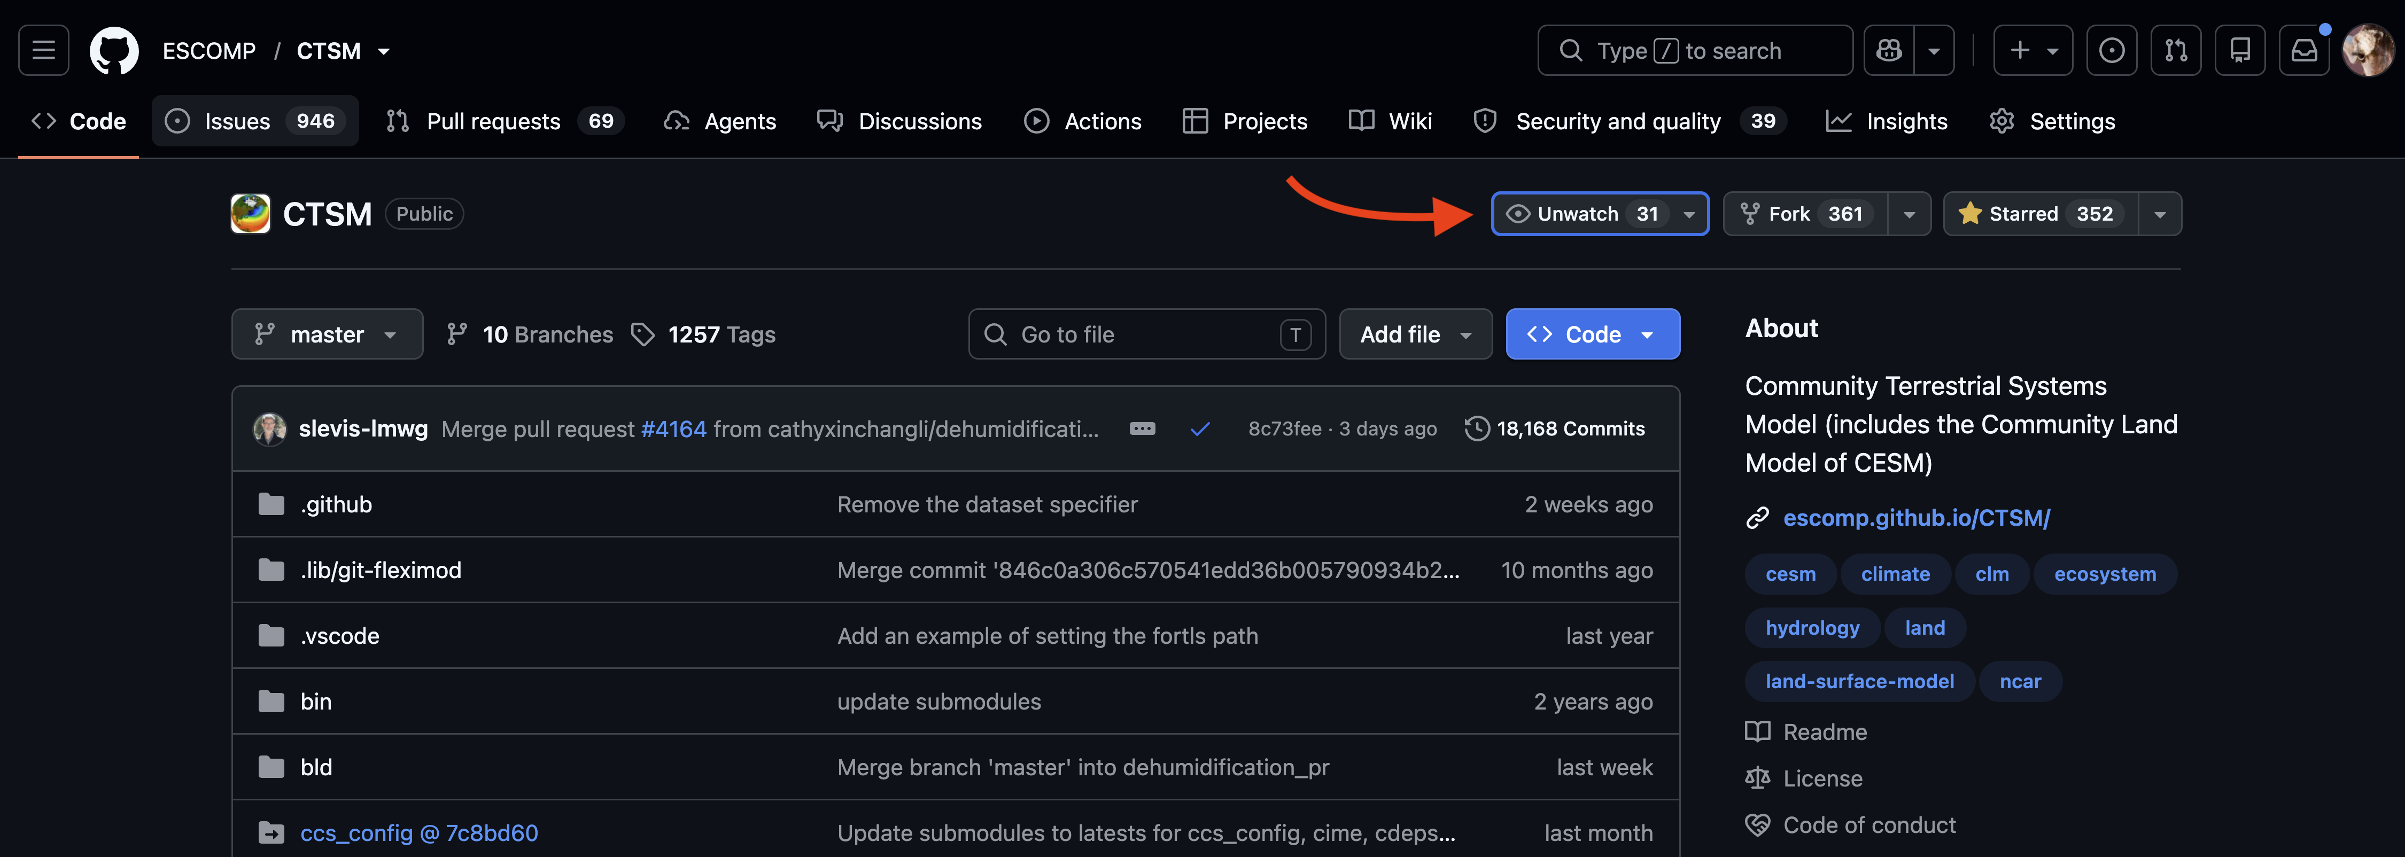2405x857 pixels.
Task: Open the hamburger navigation menu
Action: click(44, 50)
